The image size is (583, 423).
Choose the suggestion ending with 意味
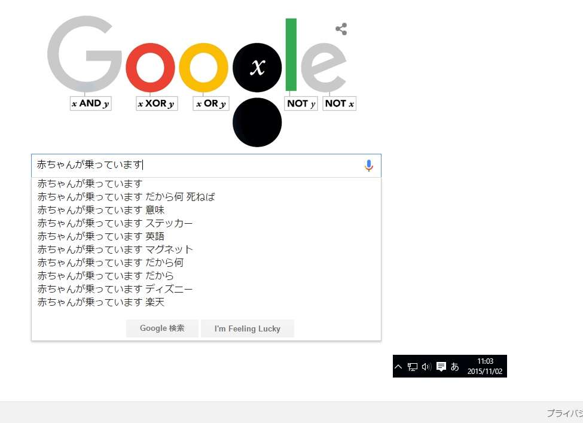pyautogui.click(x=206, y=210)
